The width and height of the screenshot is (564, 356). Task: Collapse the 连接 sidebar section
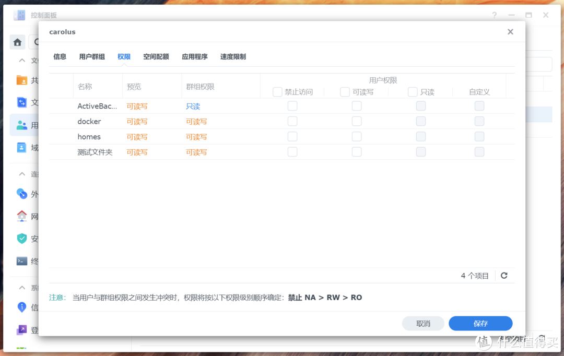click(x=21, y=174)
